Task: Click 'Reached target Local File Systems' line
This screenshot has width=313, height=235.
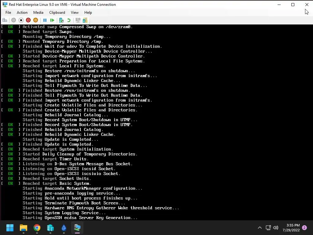Action: click(64, 66)
